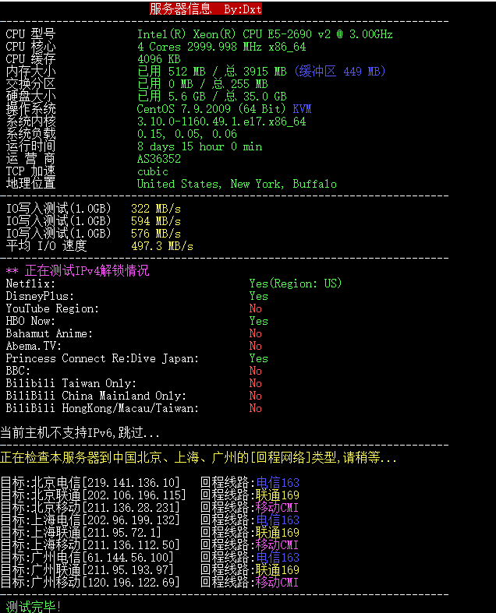The width and height of the screenshot is (496, 613).
Task: Click the red server info title header
Action: click(x=206, y=9)
